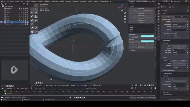190x107 pixels.
Task: Select the Shear tool in toolbar
Action: click(x=32, y=32)
